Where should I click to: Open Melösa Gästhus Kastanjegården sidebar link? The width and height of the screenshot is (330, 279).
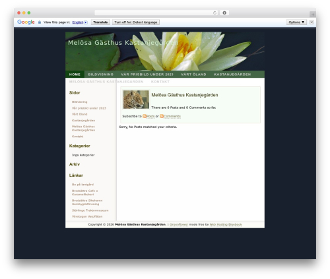tap(83, 128)
